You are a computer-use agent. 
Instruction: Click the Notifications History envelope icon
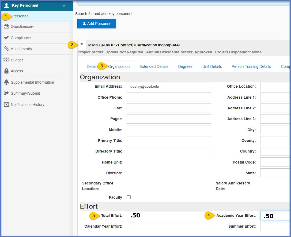pyautogui.click(x=6, y=105)
